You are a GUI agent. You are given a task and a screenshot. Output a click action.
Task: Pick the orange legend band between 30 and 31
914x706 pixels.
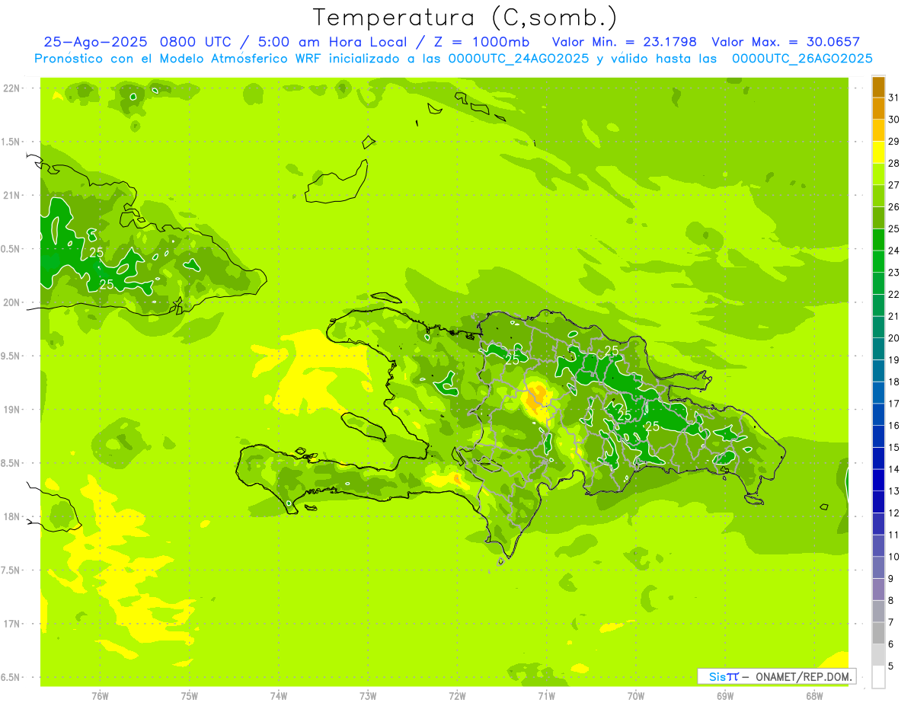[878, 108]
